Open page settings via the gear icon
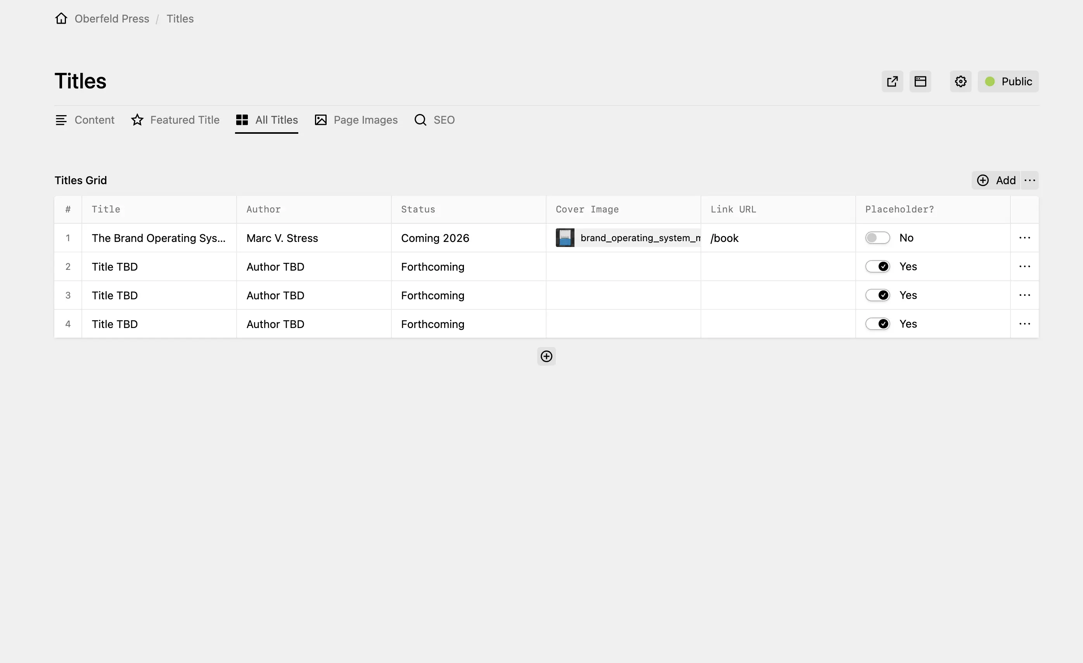 (x=960, y=81)
